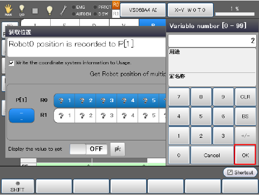Select R1 joint 4 icon

click(128, 116)
